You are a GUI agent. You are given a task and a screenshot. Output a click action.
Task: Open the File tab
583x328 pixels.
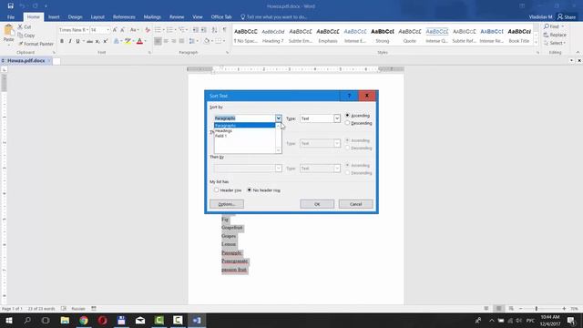pyautogui.click(x=11, y=17)
